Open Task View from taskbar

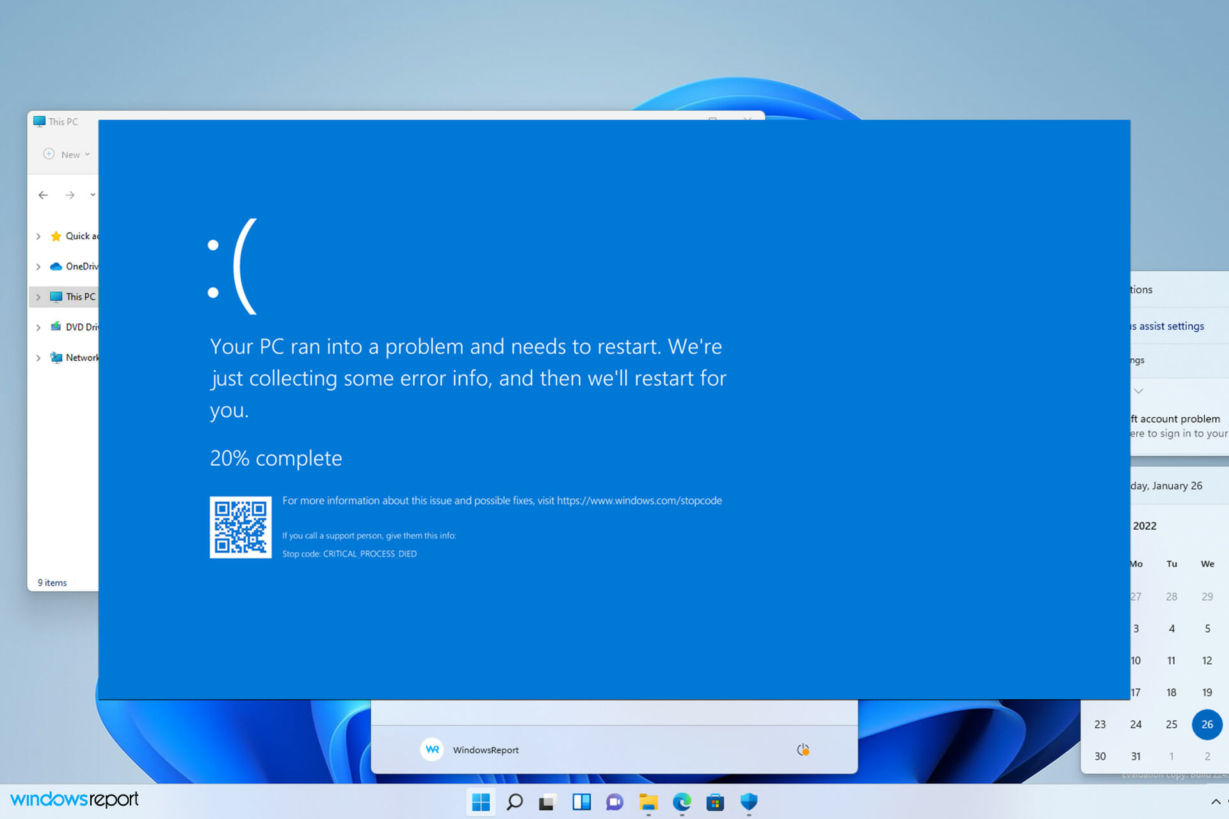click(547, 802)
